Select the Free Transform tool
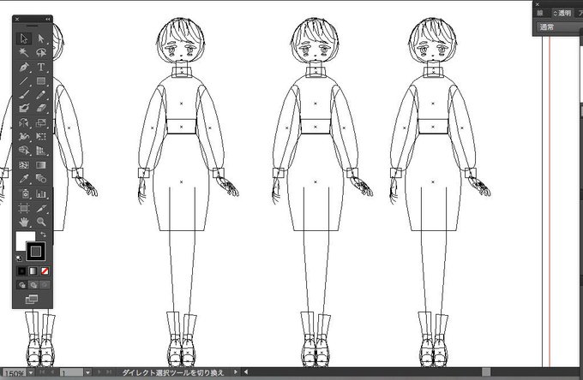Viewport: 583px width, 380px height. 41,137
